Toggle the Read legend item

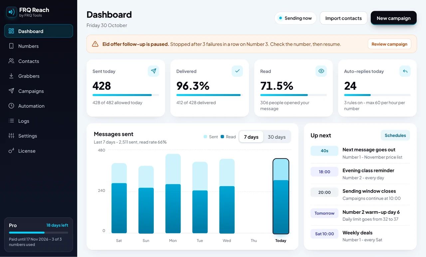click(x=228, y=137)
